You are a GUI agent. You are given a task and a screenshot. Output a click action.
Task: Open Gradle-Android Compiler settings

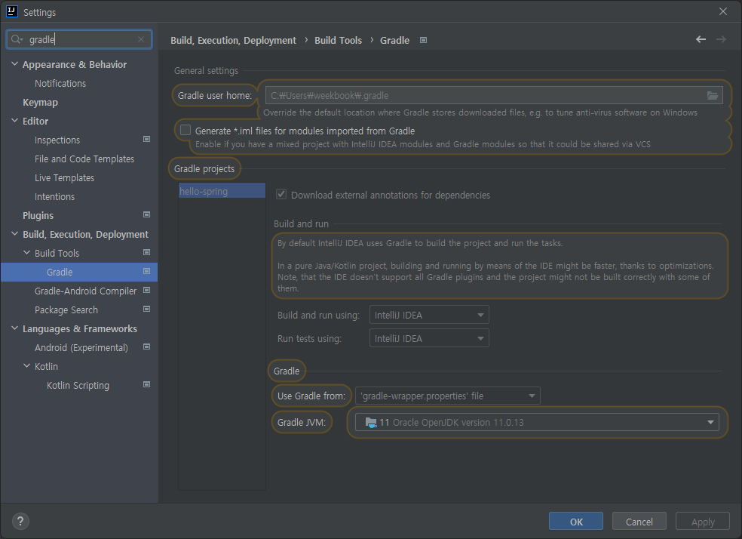tap(85, 291)
